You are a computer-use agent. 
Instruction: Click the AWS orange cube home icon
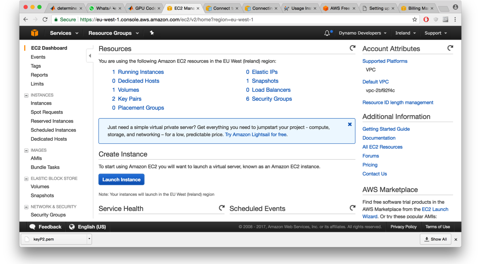(35, 33)
